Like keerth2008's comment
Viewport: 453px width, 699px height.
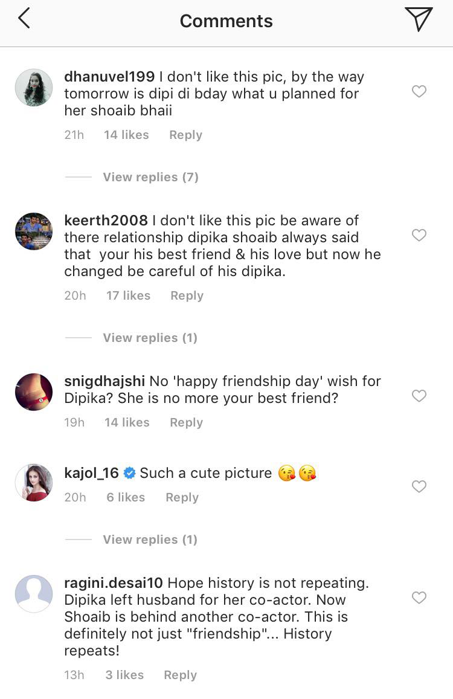coord(419,235)
